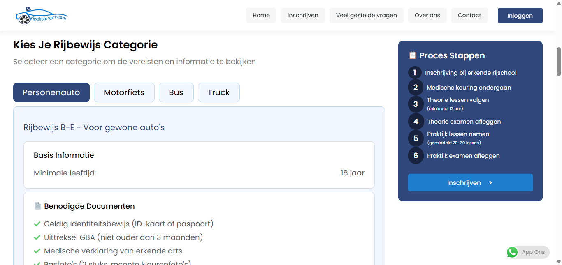Show the Truck category tab
The height and width of the screenshot is (265, 562).
pyautogui.click(x=218, y=92)
